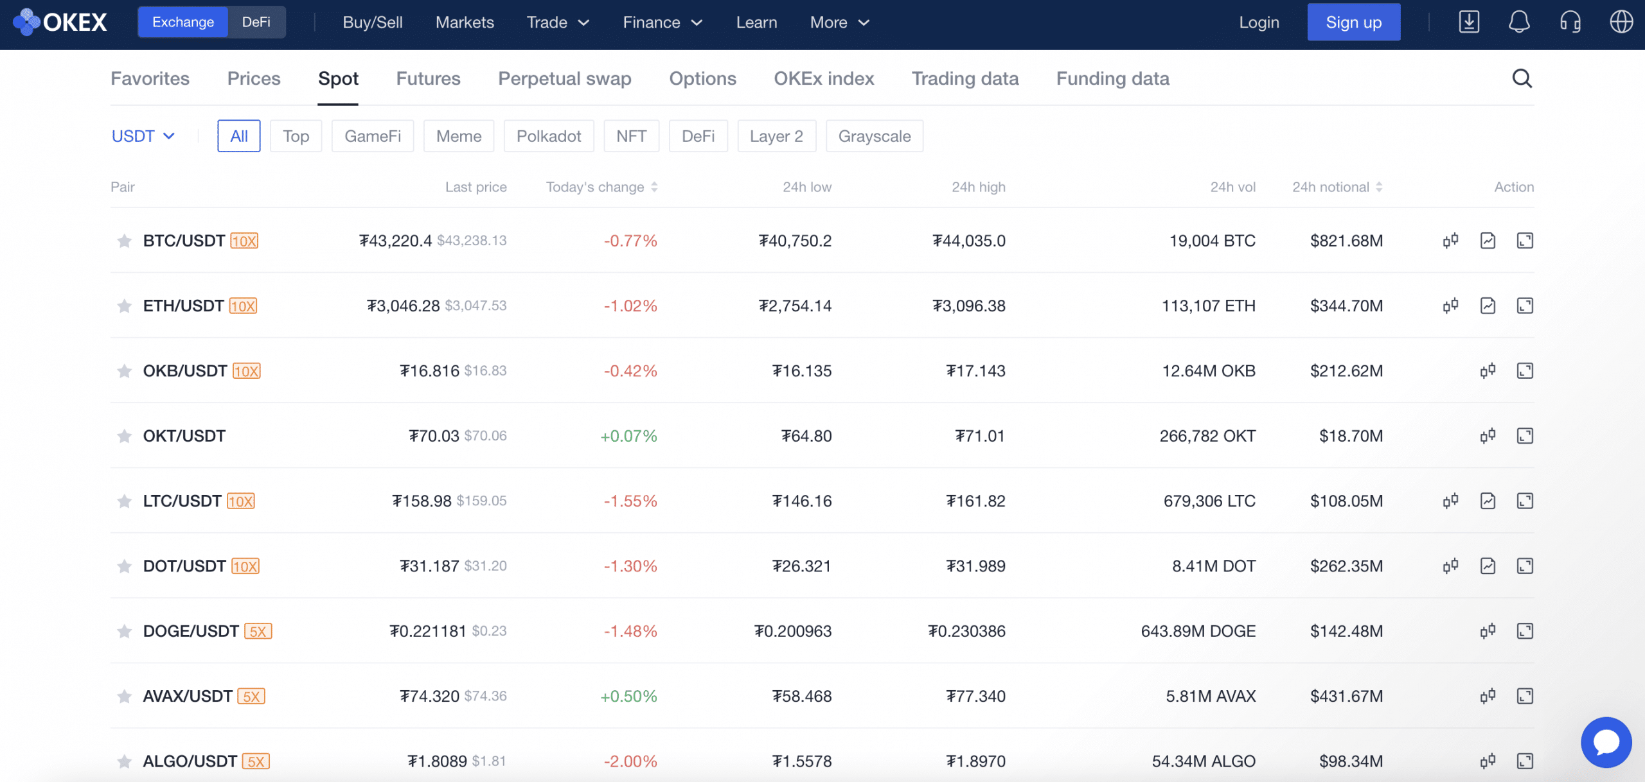Filter pairs by Meme category

[459, 136]
